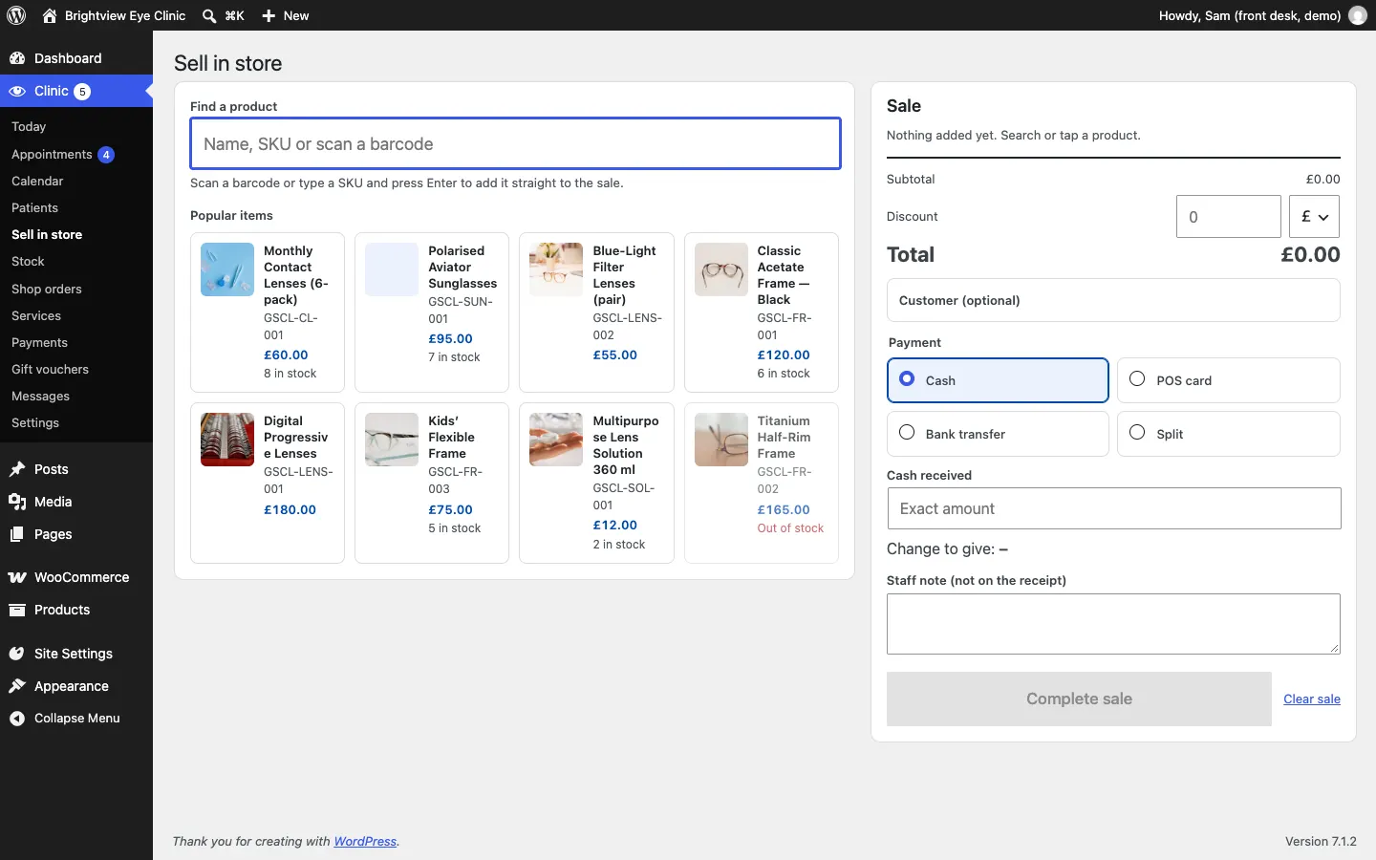Click the Appointments badge showing 4
The width and height of the screenshot is (1376, 860).
tap(106, 155)
